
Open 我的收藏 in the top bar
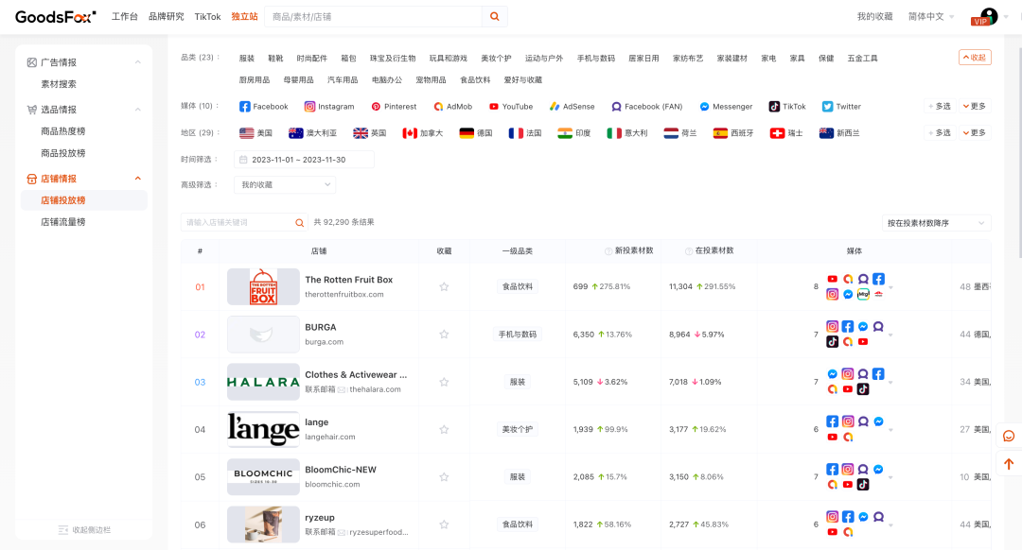pyautogui.click(x=874, y=16)
